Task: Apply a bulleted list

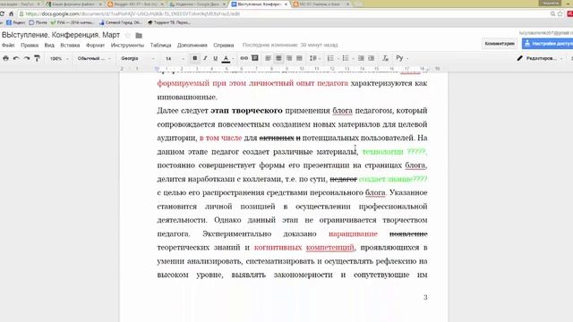Action: tap(346, 58)
